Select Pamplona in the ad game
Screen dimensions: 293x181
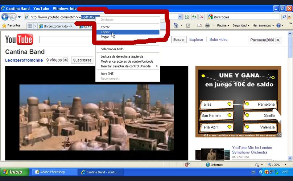[x=260, y=104]
